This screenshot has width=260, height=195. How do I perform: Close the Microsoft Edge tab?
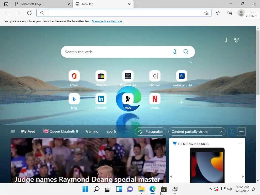[69, 4]
